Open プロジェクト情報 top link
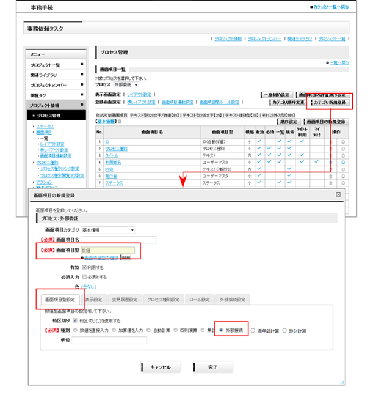376x395 pixels. tap(228, 39)
